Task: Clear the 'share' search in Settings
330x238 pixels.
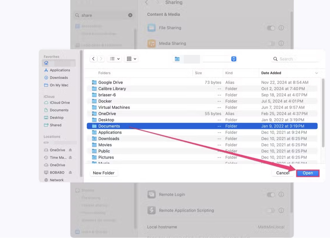Action: pos(130,15)
